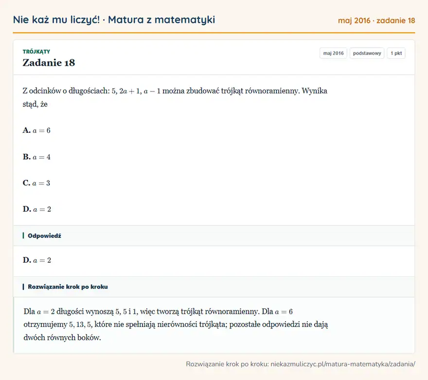The image size is (428, 380).
Task: Click the task text beginning 'Z odcinków o długościach'
Action: coord(175,97)
